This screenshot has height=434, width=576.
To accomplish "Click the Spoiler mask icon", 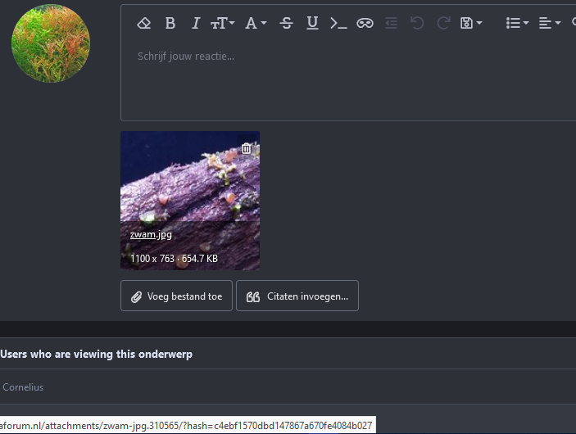I will (365, 23).
